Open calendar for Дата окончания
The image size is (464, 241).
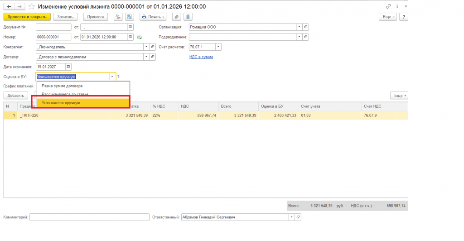(x=68, y=67)
